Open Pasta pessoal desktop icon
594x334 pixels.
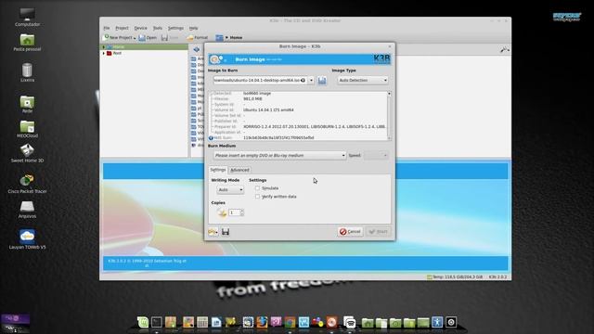tap(27, 42)
